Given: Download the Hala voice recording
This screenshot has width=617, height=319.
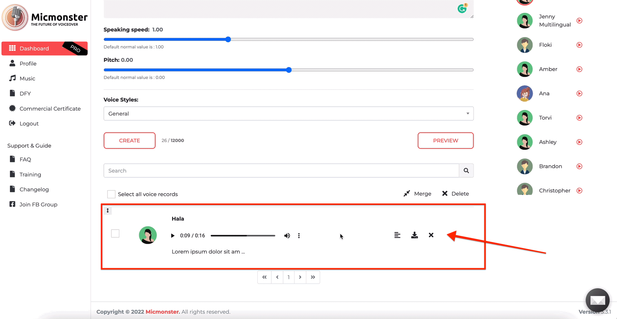Looking at the screenshot, I should tap(414, 235).
